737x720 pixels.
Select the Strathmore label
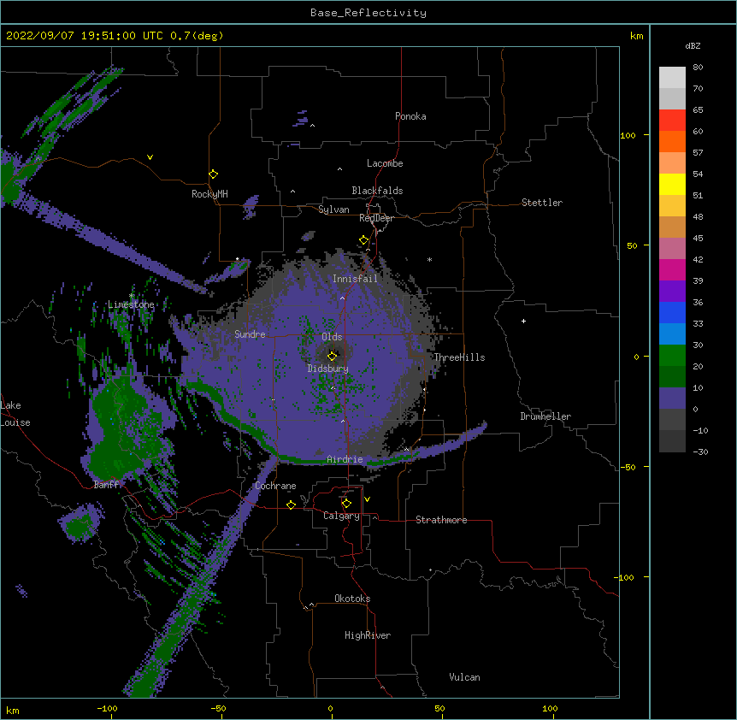(441, 520)
